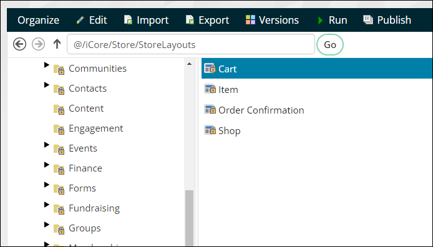Image resolution: width=433 pixels, height=247 pixels.
Task: Expand the Events folder
Action: [47, 145]
